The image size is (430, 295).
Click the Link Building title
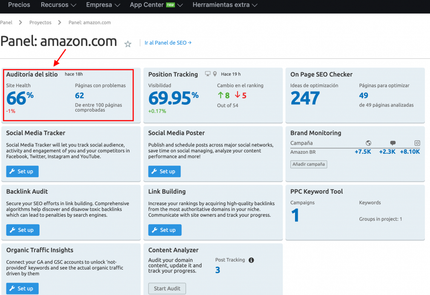(167, 192)
